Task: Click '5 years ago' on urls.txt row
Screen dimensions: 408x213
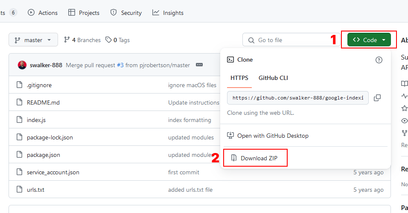Action: (x=368, y=190)
